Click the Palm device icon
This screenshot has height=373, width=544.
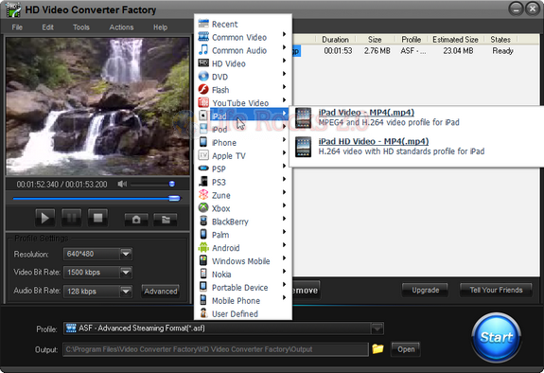[203, 235]
